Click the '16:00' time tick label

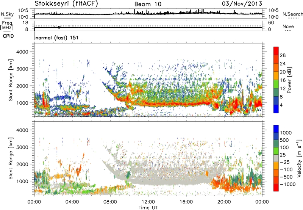186,202
